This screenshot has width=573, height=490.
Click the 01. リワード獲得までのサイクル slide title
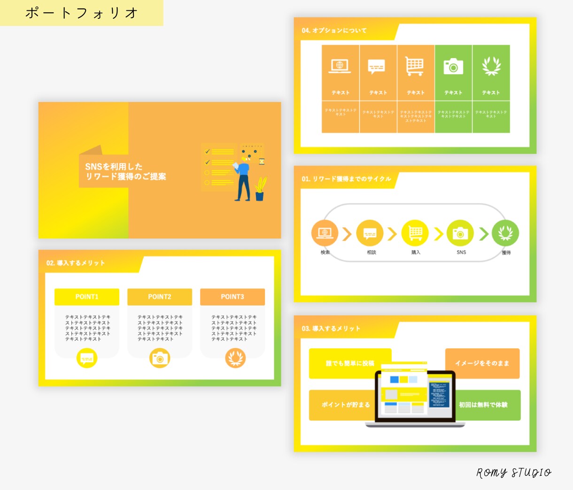tap(346, 179)
